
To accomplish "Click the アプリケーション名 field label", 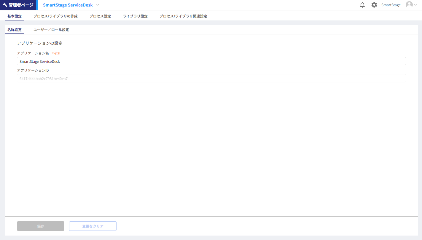I will click(x=33, y=53).
